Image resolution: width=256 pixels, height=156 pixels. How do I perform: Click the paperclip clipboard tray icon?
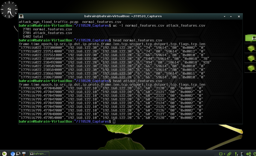point(229,154)
